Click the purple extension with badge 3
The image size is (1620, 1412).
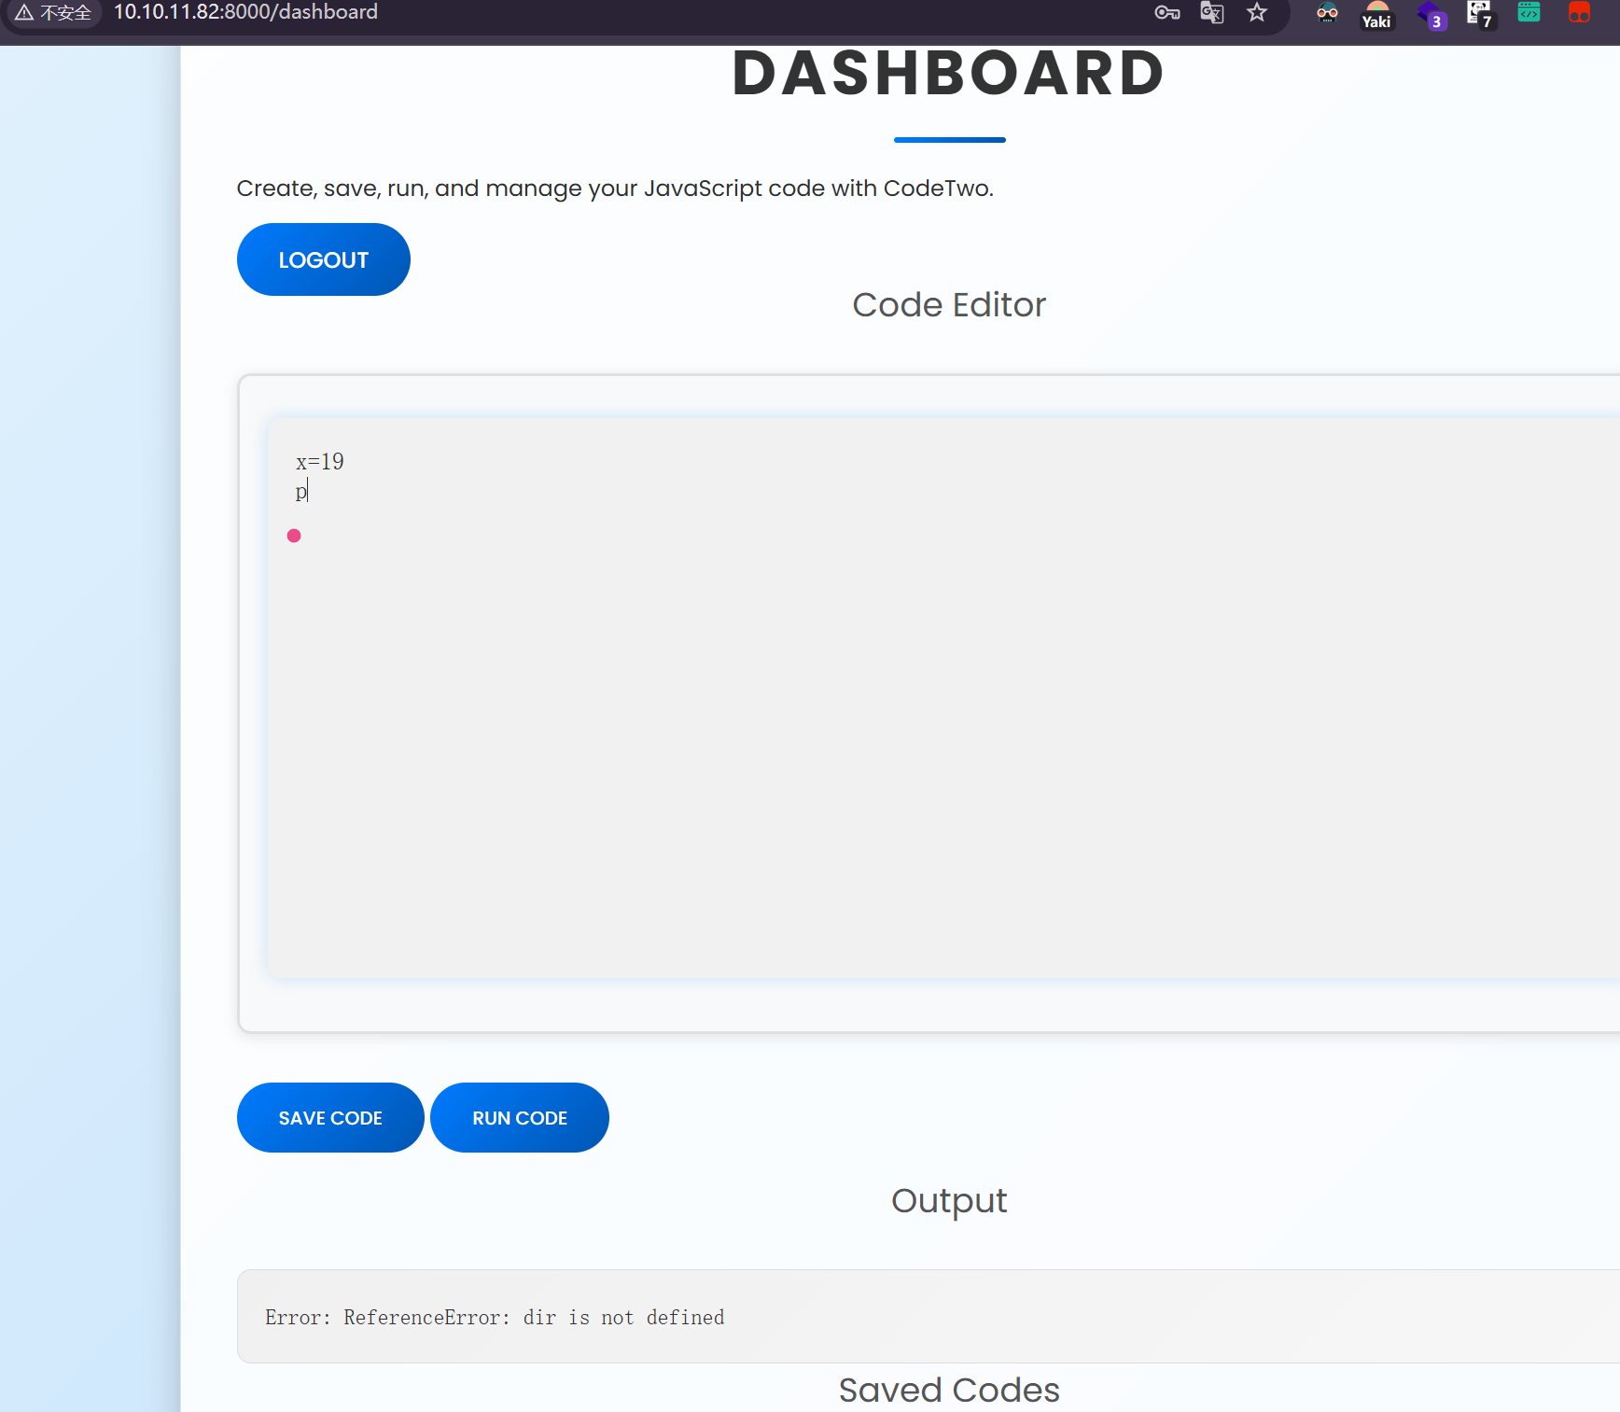click(x=1430, y=14)
